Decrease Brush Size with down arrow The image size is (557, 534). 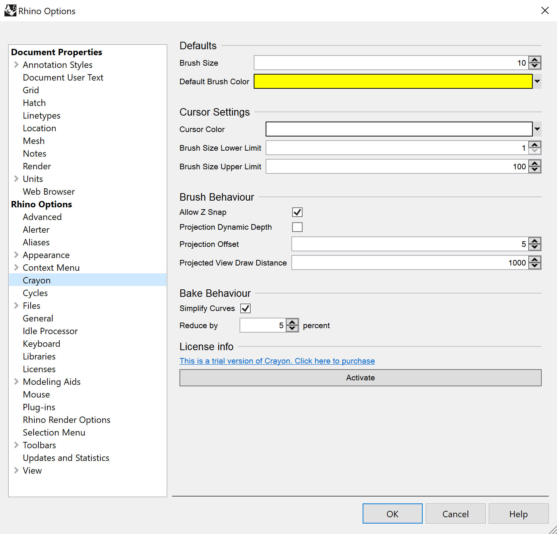[x=535, y=66]
